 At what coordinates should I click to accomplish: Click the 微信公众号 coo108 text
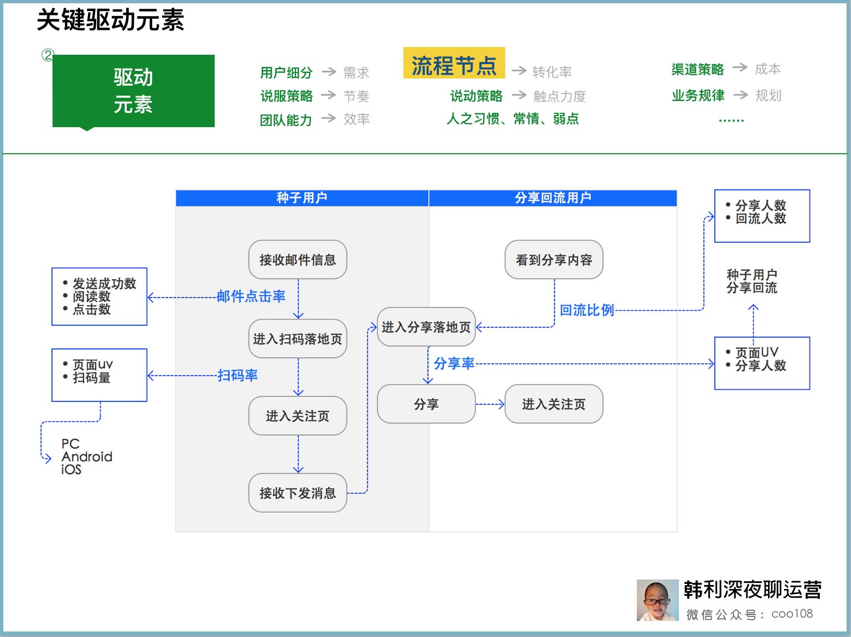(x=750, y=614)
